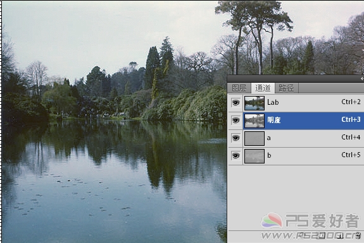This screenshot has height=243, width=364.
Task: Select the 通道 Channels tab
Action: coord(263,88)
